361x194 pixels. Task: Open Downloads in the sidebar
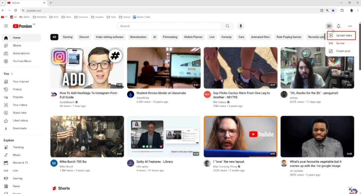click(x=21, y=128)
